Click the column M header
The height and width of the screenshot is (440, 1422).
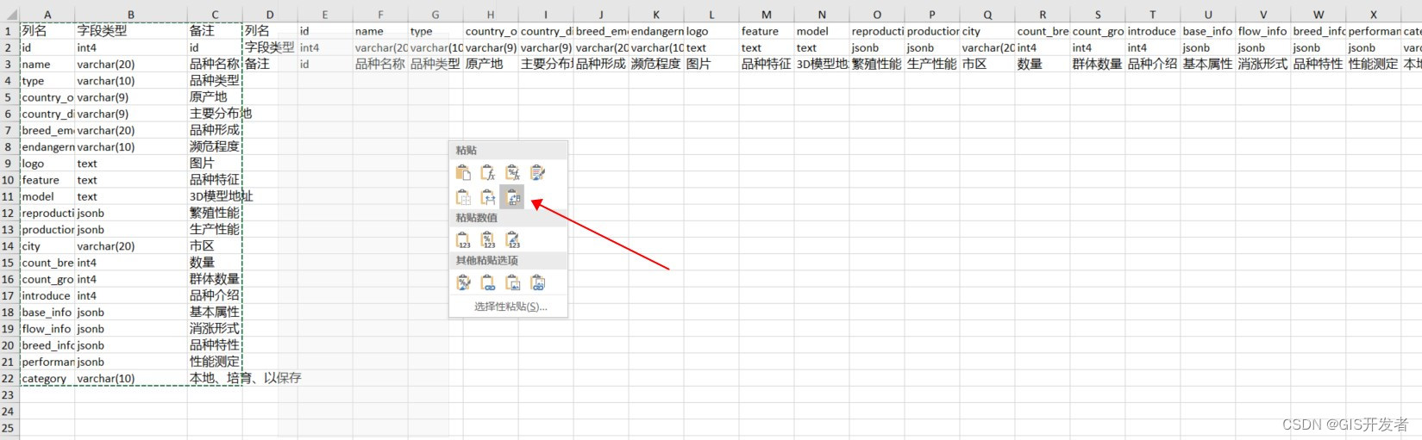(x=767, y=15)
